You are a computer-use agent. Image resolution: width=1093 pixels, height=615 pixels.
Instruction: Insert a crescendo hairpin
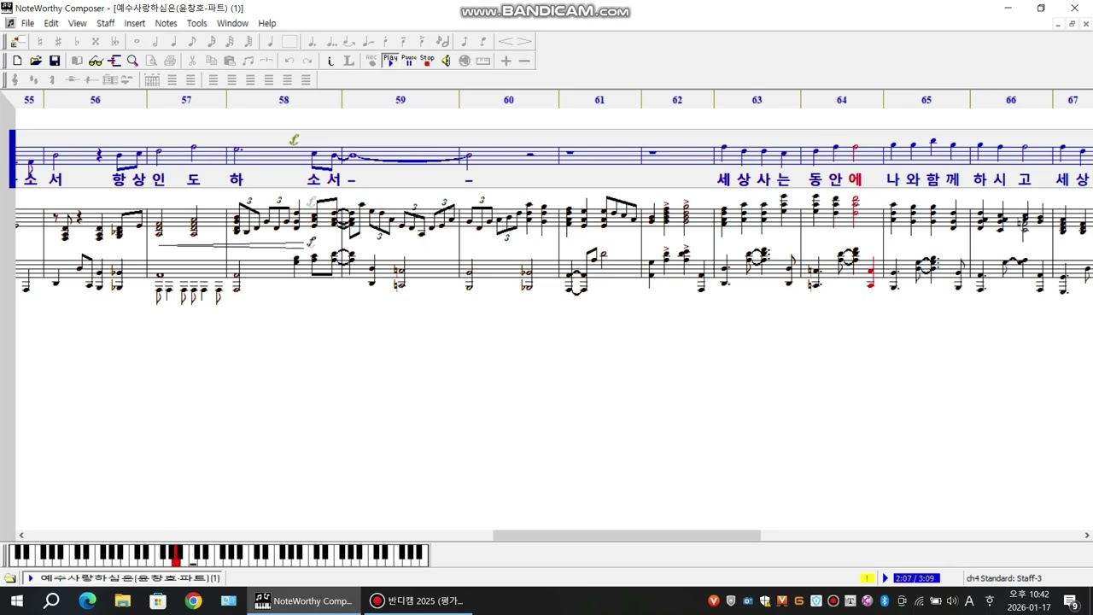(x=506, y=41)
